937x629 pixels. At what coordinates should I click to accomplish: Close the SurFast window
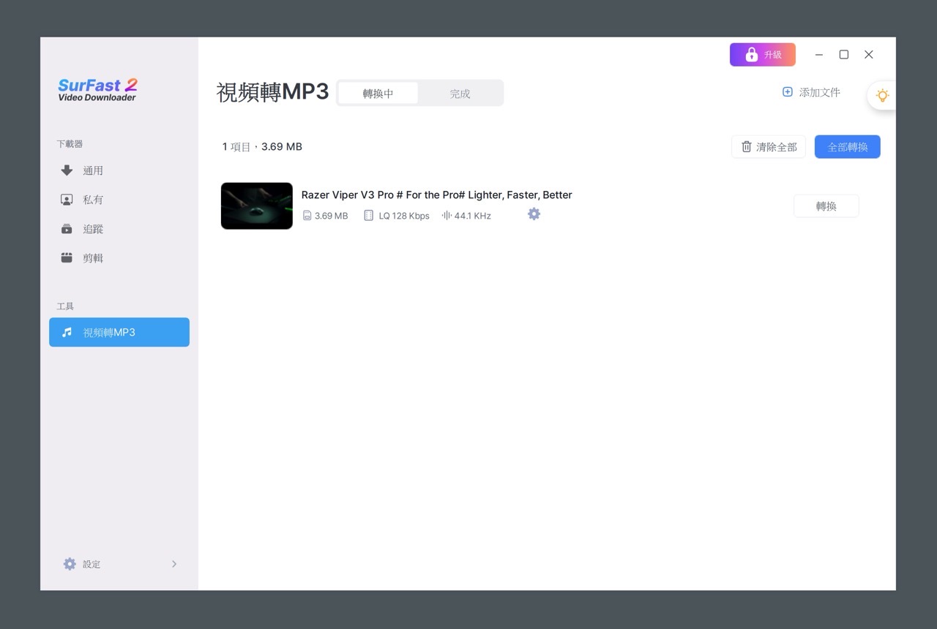(869, 54)
